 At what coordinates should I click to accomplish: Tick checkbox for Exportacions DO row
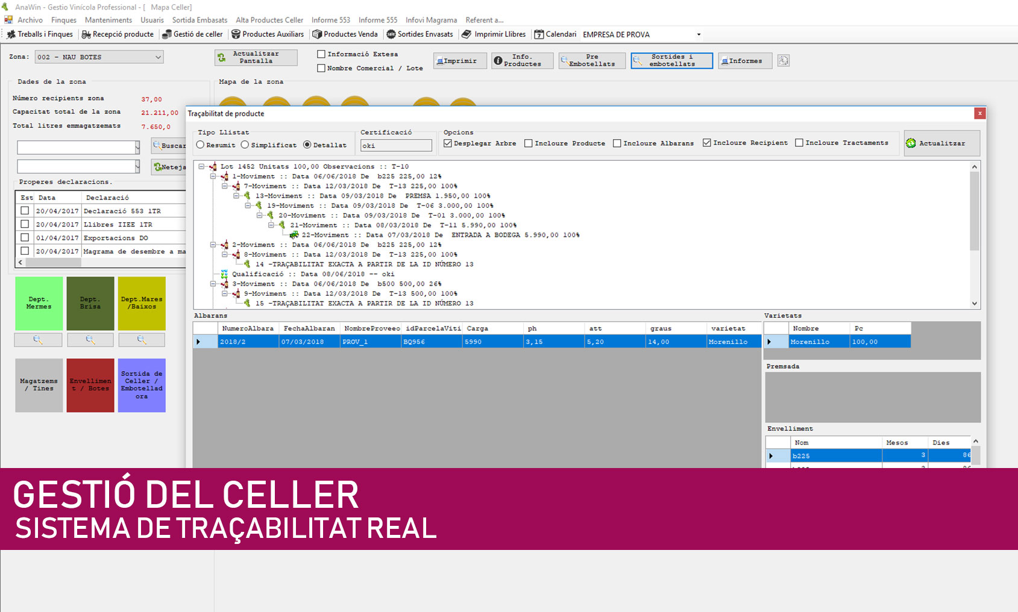tap(25, 237)
